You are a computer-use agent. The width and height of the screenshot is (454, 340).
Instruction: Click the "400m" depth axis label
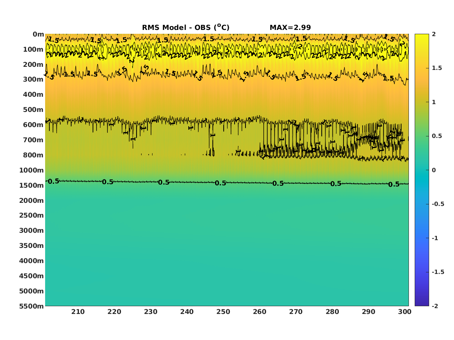point(33,94)
